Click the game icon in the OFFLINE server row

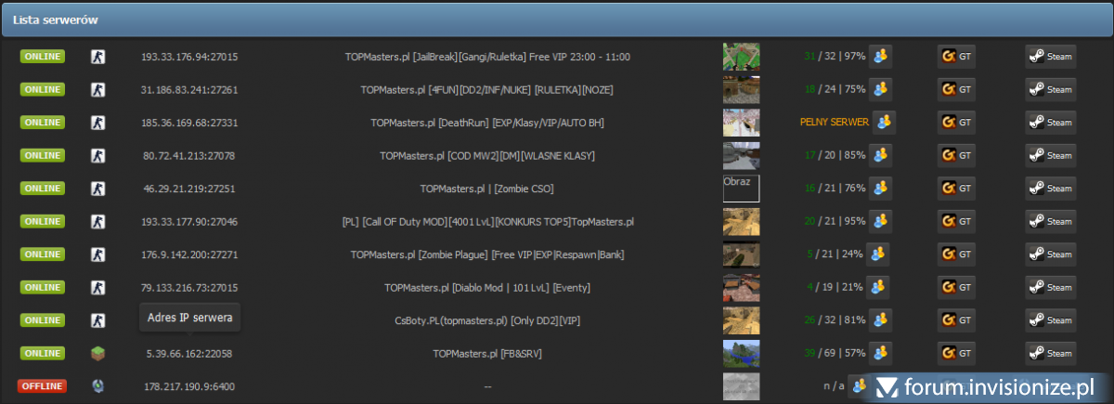(97, 385)
